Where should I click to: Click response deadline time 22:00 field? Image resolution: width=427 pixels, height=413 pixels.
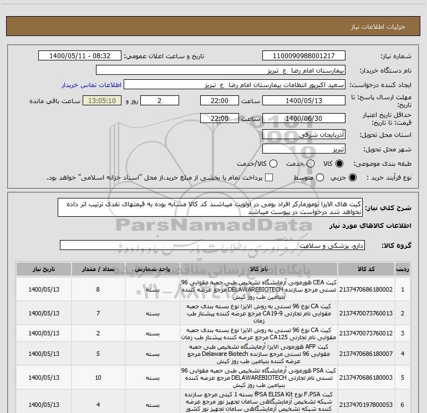pos(220,100)
